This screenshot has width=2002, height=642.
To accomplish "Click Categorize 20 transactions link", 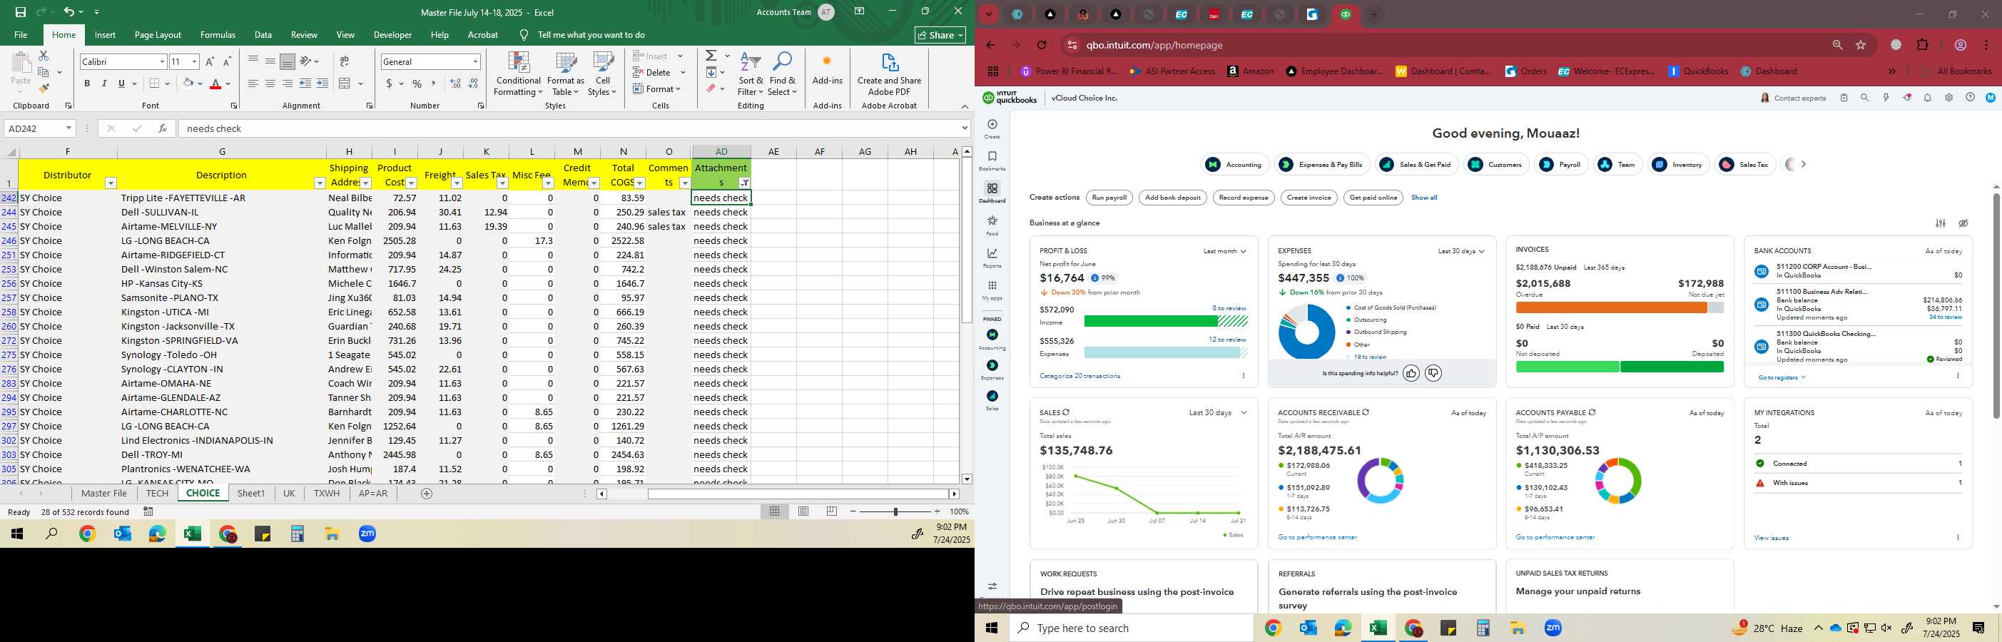I will point(1079,376).
